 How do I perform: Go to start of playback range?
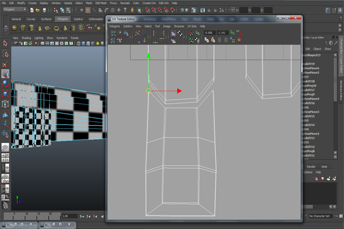pyautogui.click(x=82, y=216)
